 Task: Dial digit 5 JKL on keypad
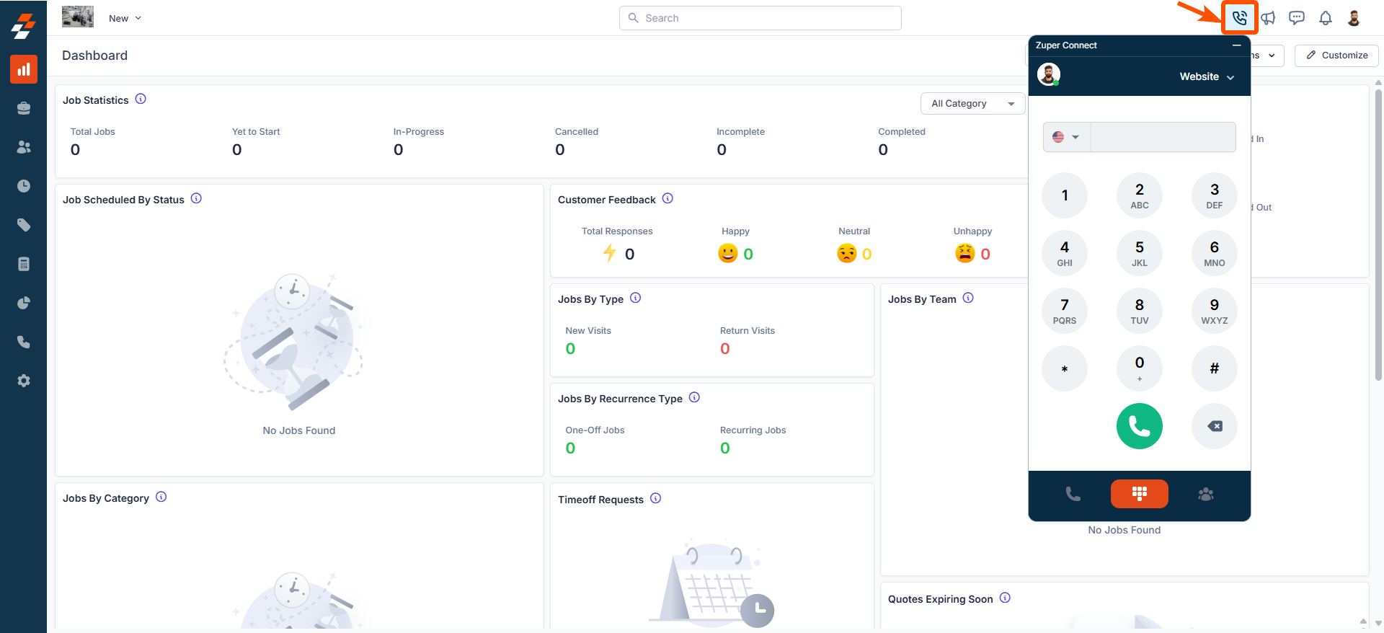pyautogui.click(x=1140, y=253)
